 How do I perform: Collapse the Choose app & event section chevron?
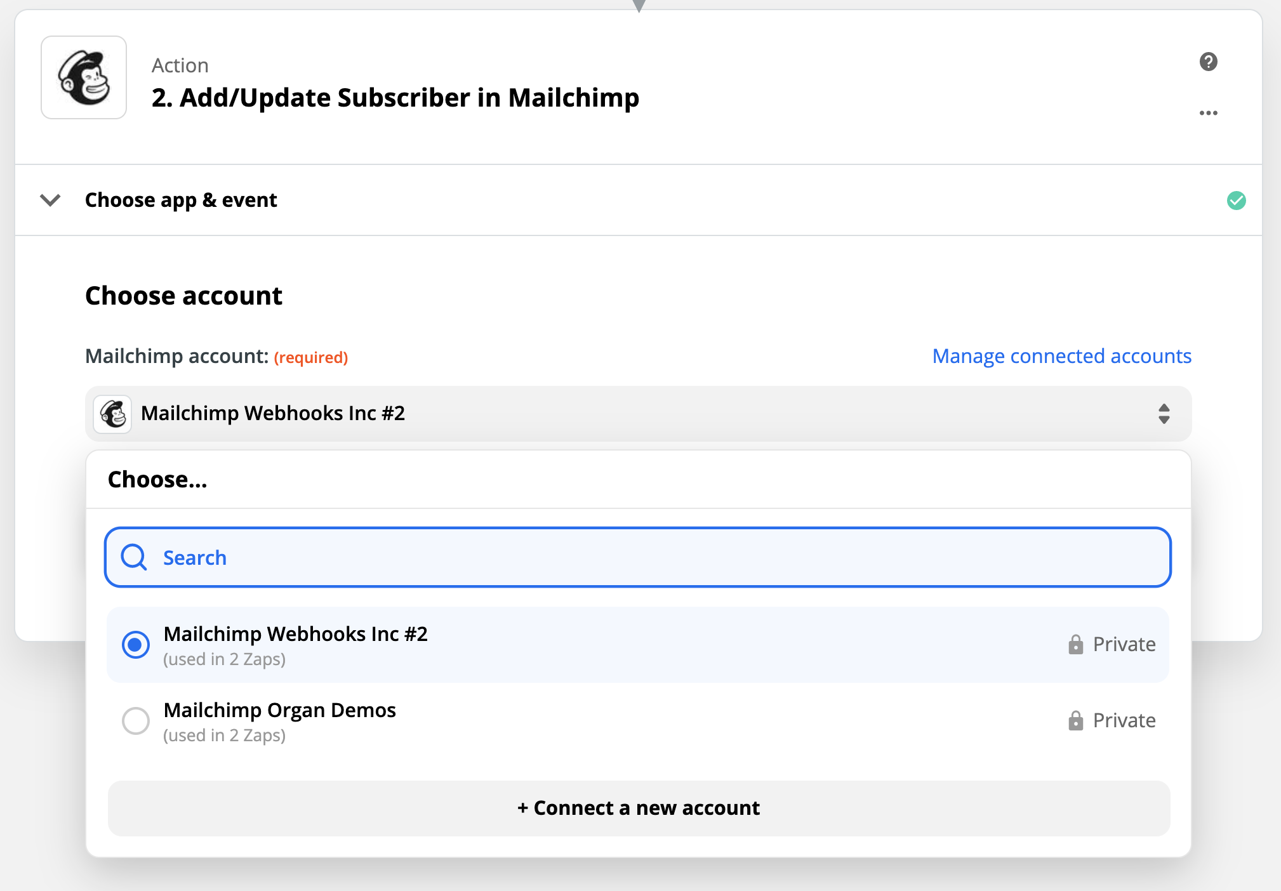[x=50, y=201]
